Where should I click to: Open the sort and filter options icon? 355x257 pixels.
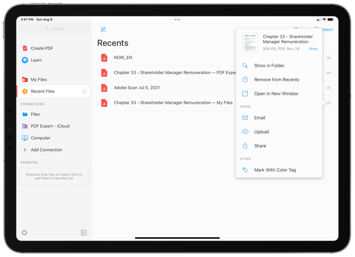pos(103,30)
